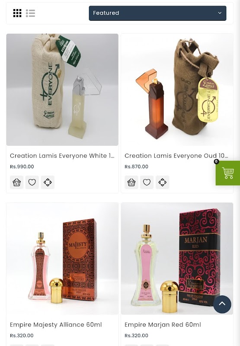Open Empire Marjan Red 60ml title

coord(163,325)
